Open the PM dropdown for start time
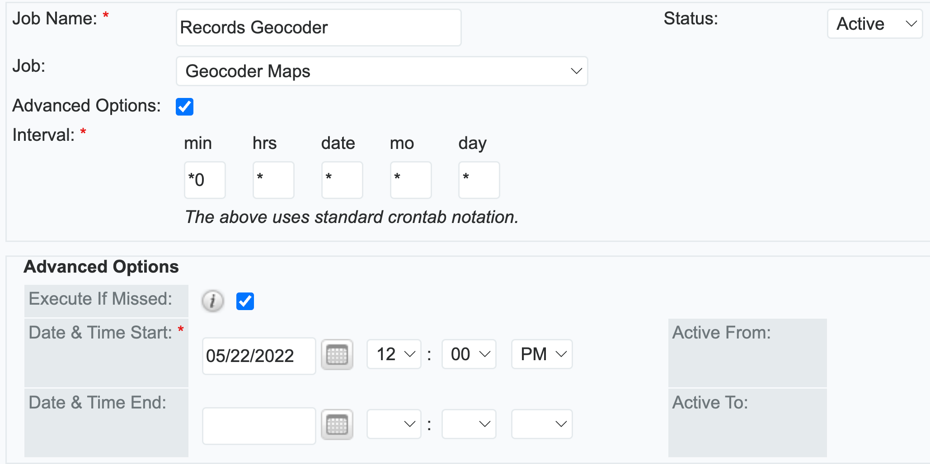This screenshot has height=464, width=930. point(541,354)
